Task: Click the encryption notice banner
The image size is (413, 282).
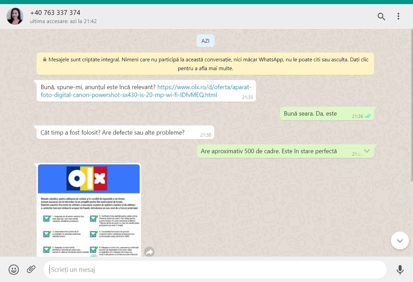Action: point(205,64)
